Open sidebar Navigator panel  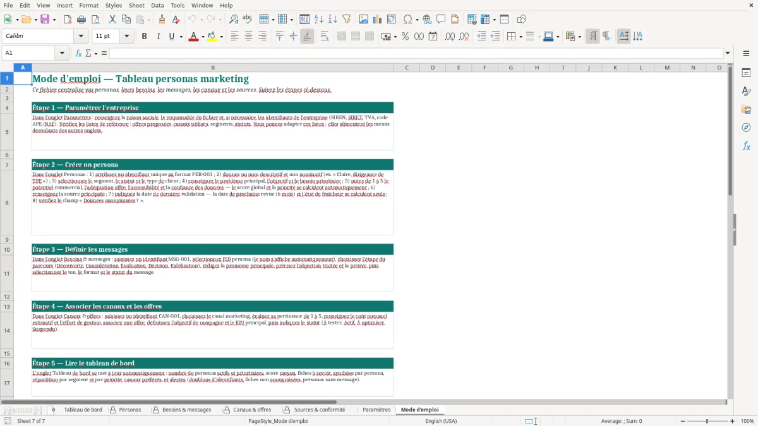pos(746,128)
